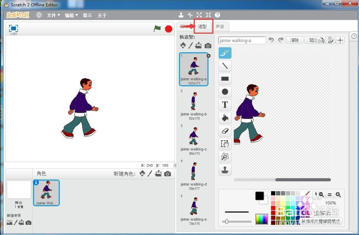359x235 pixels.
Task: Select the Eraser tool
Action: (x=225, y=131)
